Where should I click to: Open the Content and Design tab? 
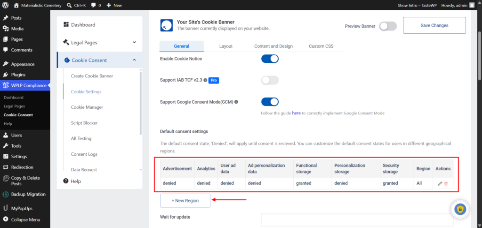pyautogui.click(x=273, y=46)
